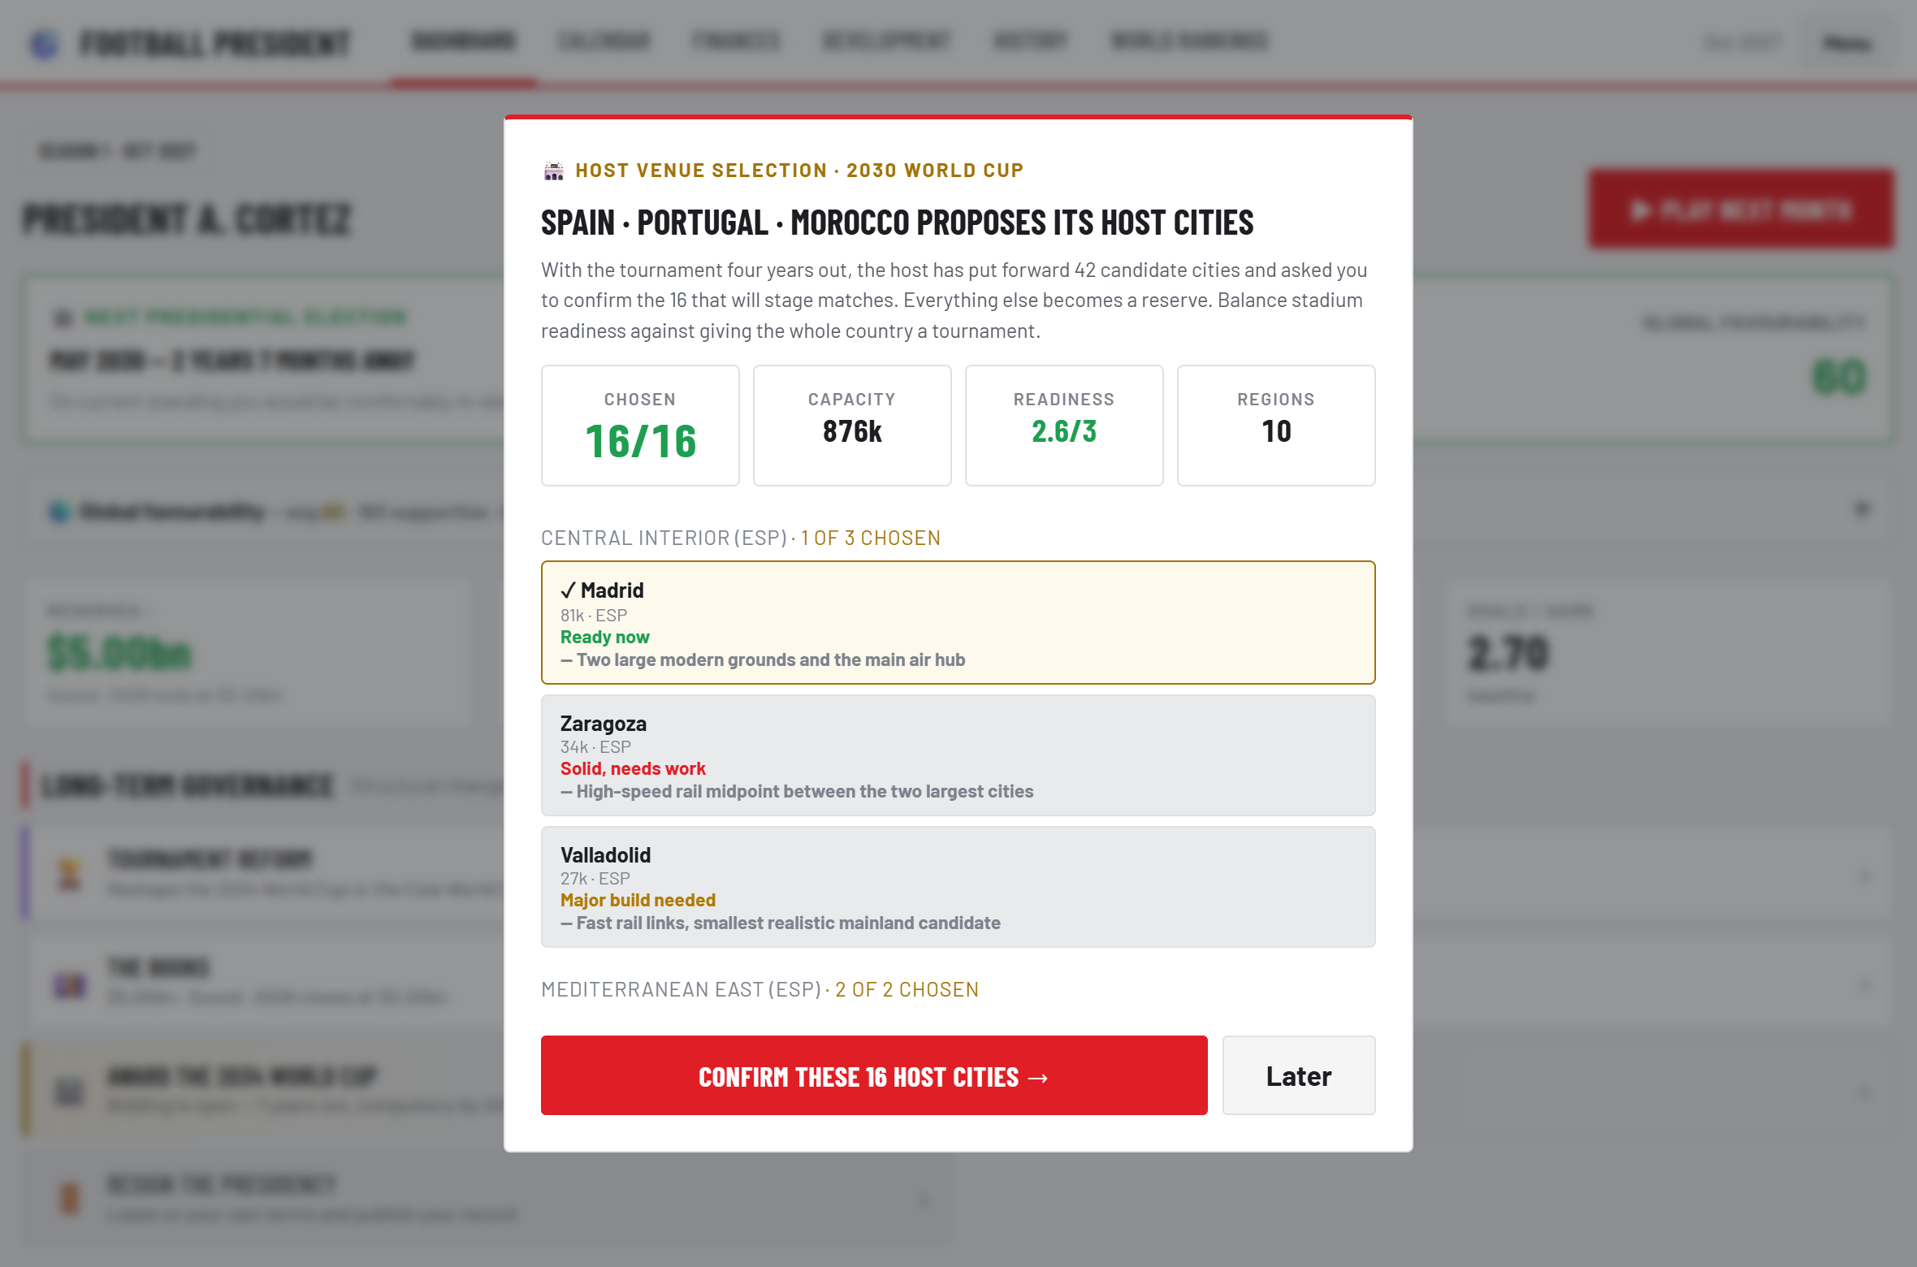1917x1267 pixels.
Task: Click the stadium icon beside Host Venue Selection
Action: tap(554, 171)
